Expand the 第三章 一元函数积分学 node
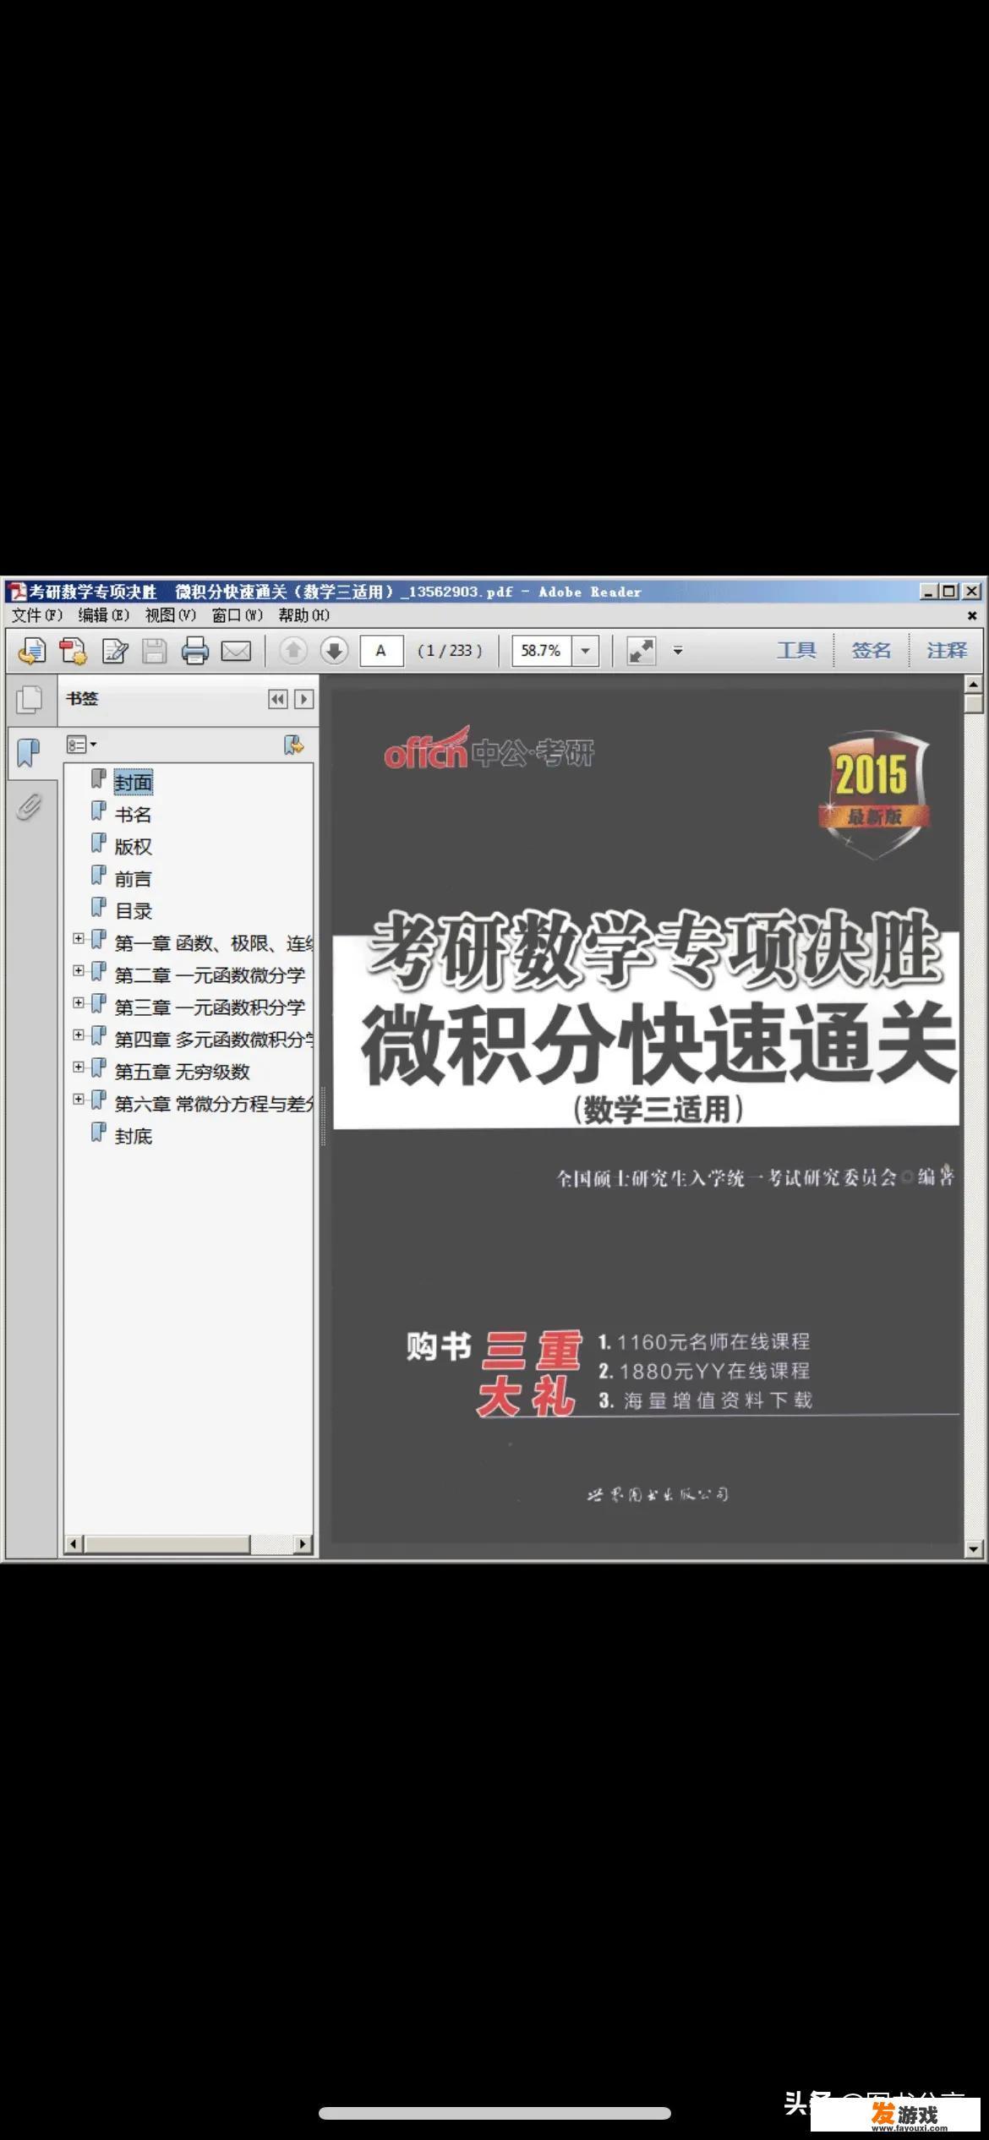The height and width of the screenshot is (2140, 989). click(x=78, y=1002)
